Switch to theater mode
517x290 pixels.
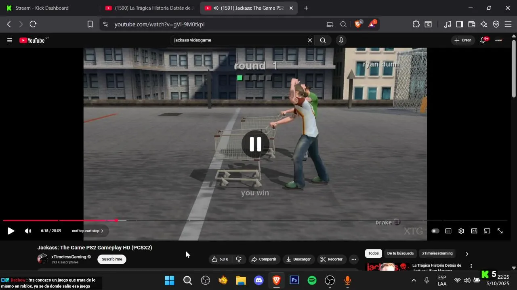pyautogui.click(x=474, y=231)
